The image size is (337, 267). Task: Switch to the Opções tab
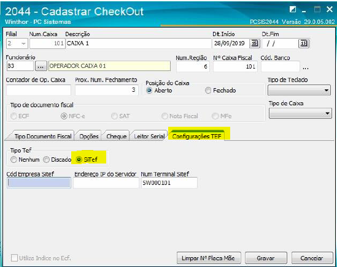(89, 137)
